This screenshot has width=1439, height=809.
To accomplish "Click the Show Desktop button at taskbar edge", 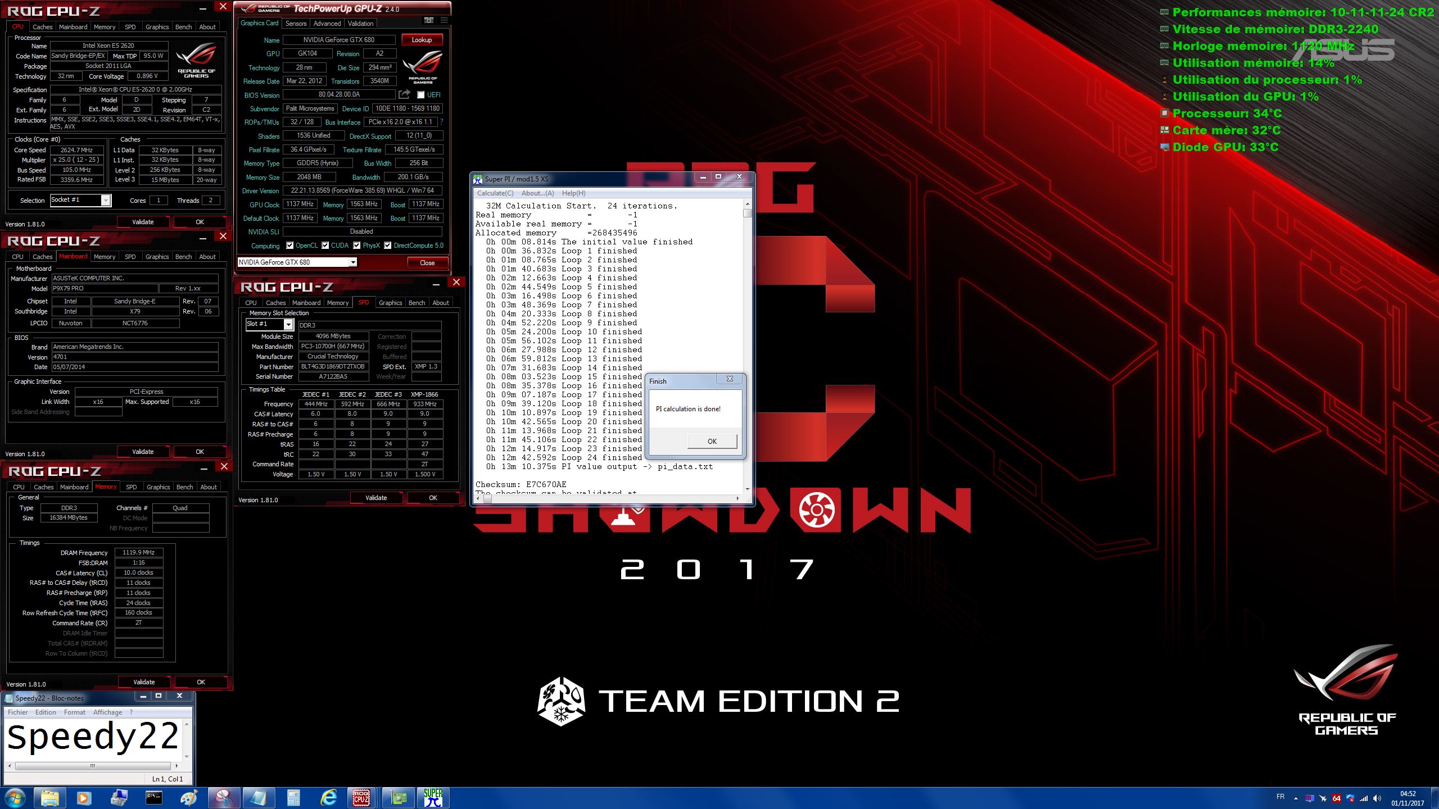I will click(1435, 798).
